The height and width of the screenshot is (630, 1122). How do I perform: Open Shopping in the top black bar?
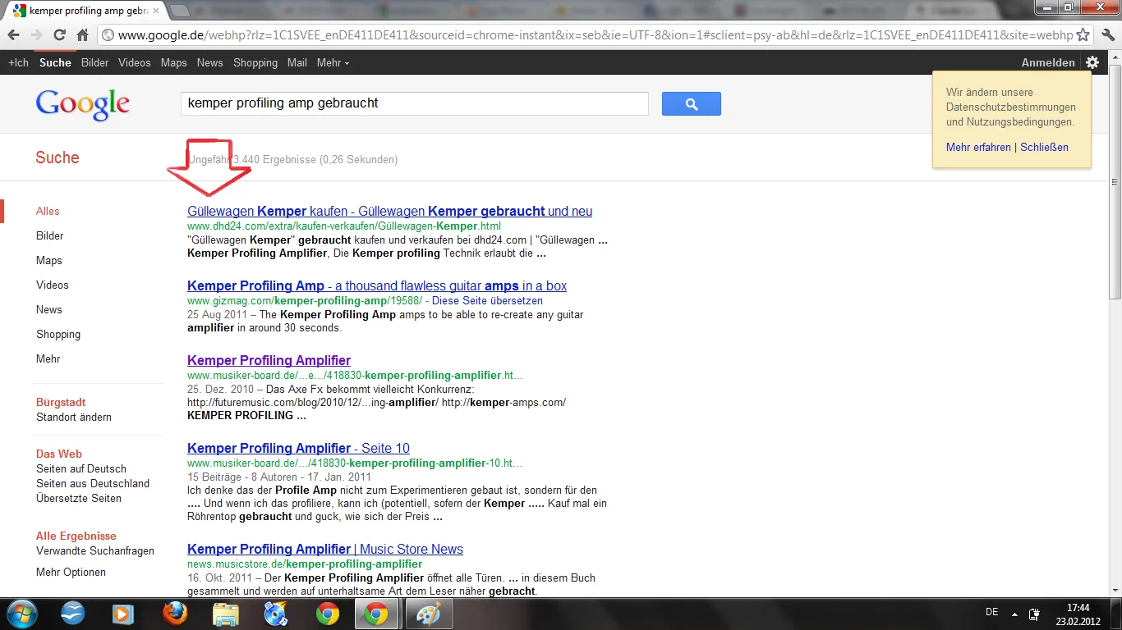[x=255, y=62]
